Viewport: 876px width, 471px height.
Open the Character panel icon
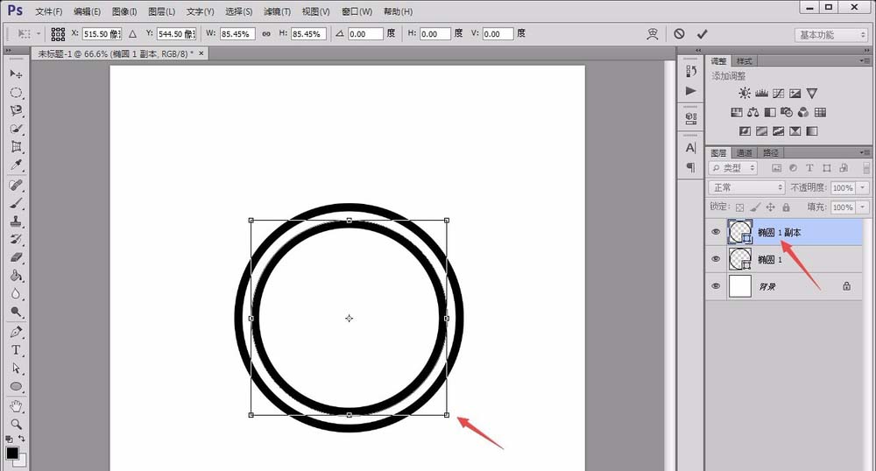point(691,148)
